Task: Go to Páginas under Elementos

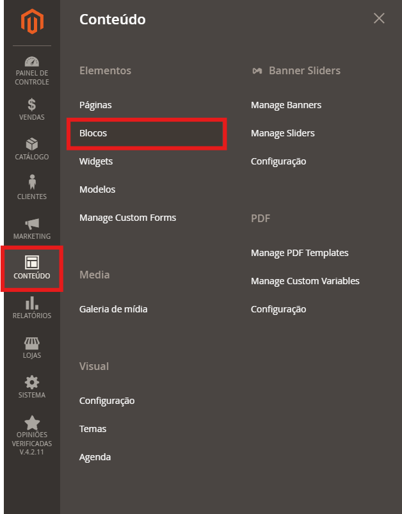Action: (x=95, y=105)
